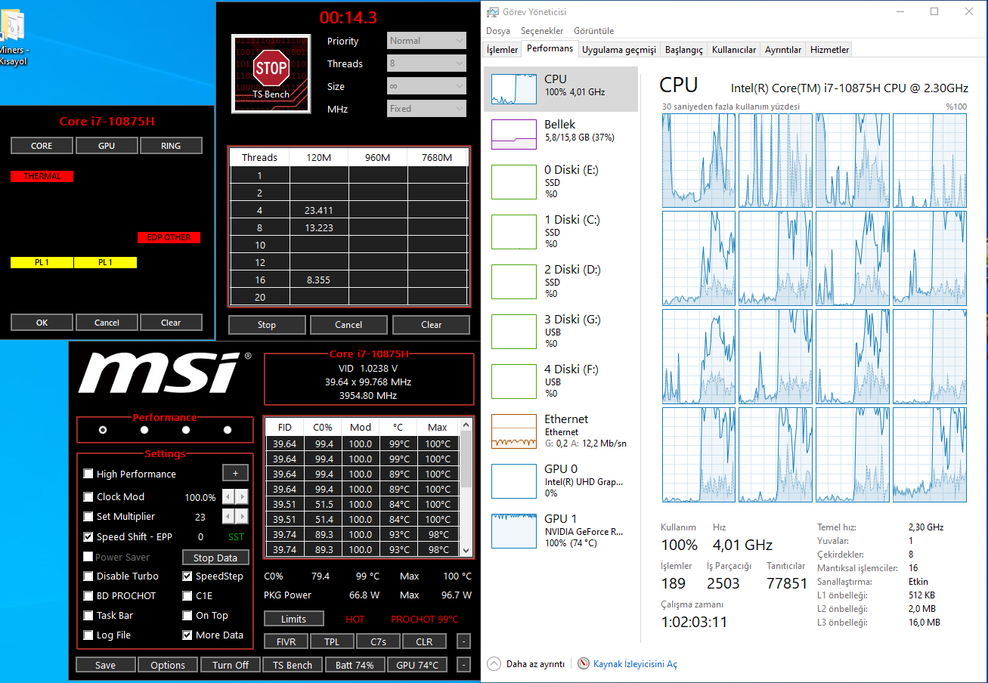The width and height of the screenshot is (988, 683).
Task: Click the 23.411 benchmark result cell
Action: point(319,210)
